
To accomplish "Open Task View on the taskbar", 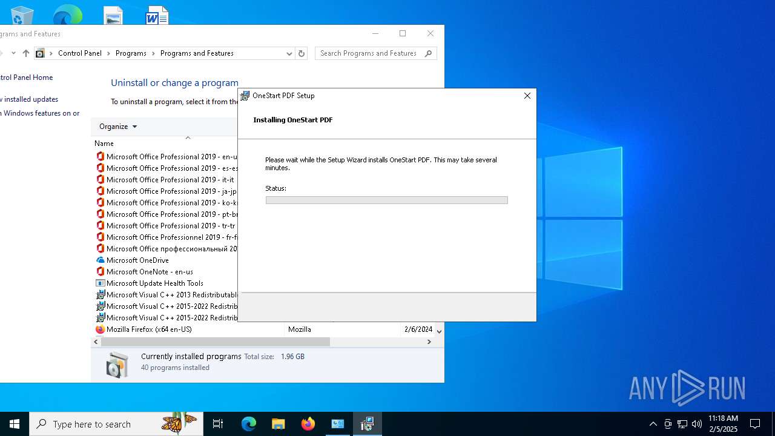I will tap(218, 424).
